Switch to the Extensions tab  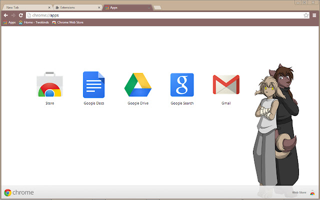[77, 7]
